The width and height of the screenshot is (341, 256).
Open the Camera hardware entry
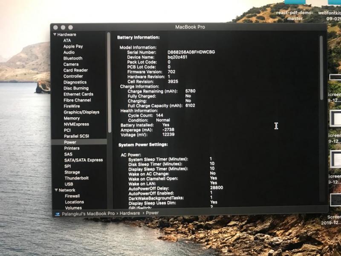71,64
